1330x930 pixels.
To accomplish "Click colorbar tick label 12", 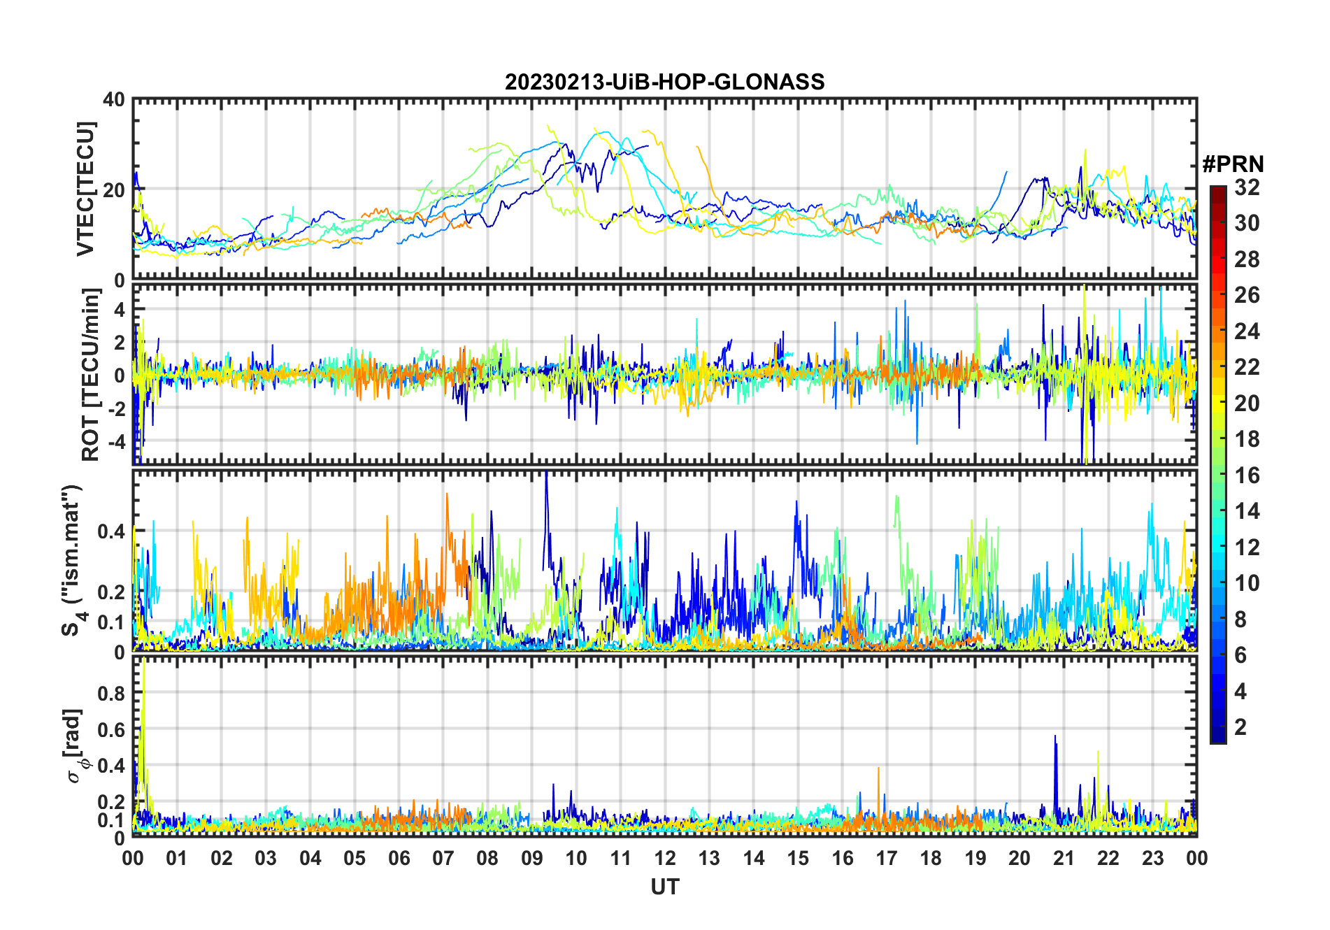I will pyautogui.click(x=1247, y=548).
